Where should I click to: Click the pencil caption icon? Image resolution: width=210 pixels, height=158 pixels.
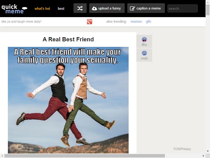point(133,8)
